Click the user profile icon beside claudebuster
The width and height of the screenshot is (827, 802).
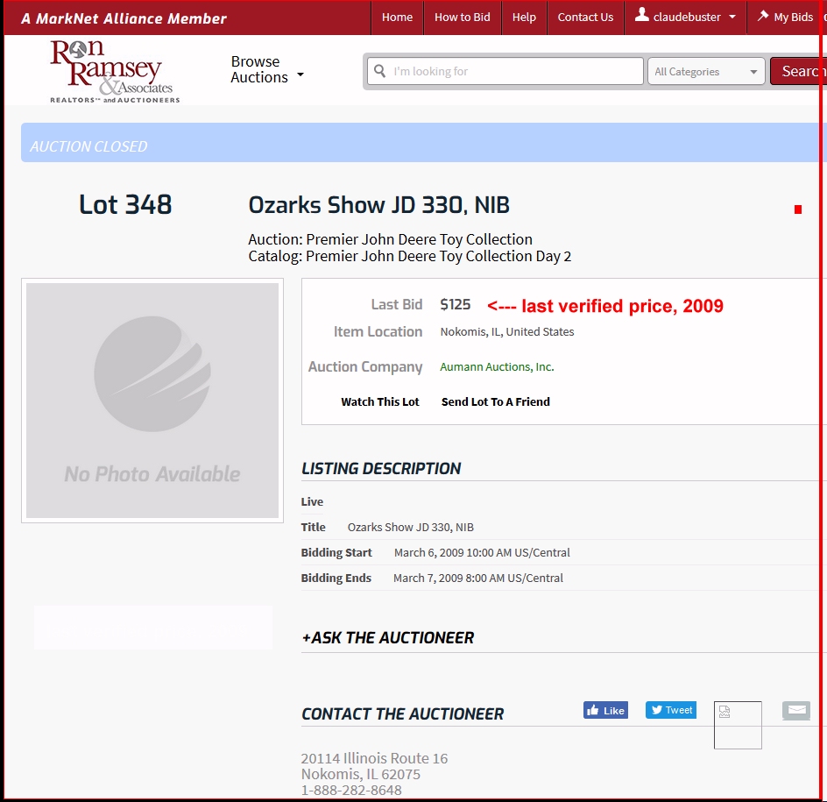641,15
